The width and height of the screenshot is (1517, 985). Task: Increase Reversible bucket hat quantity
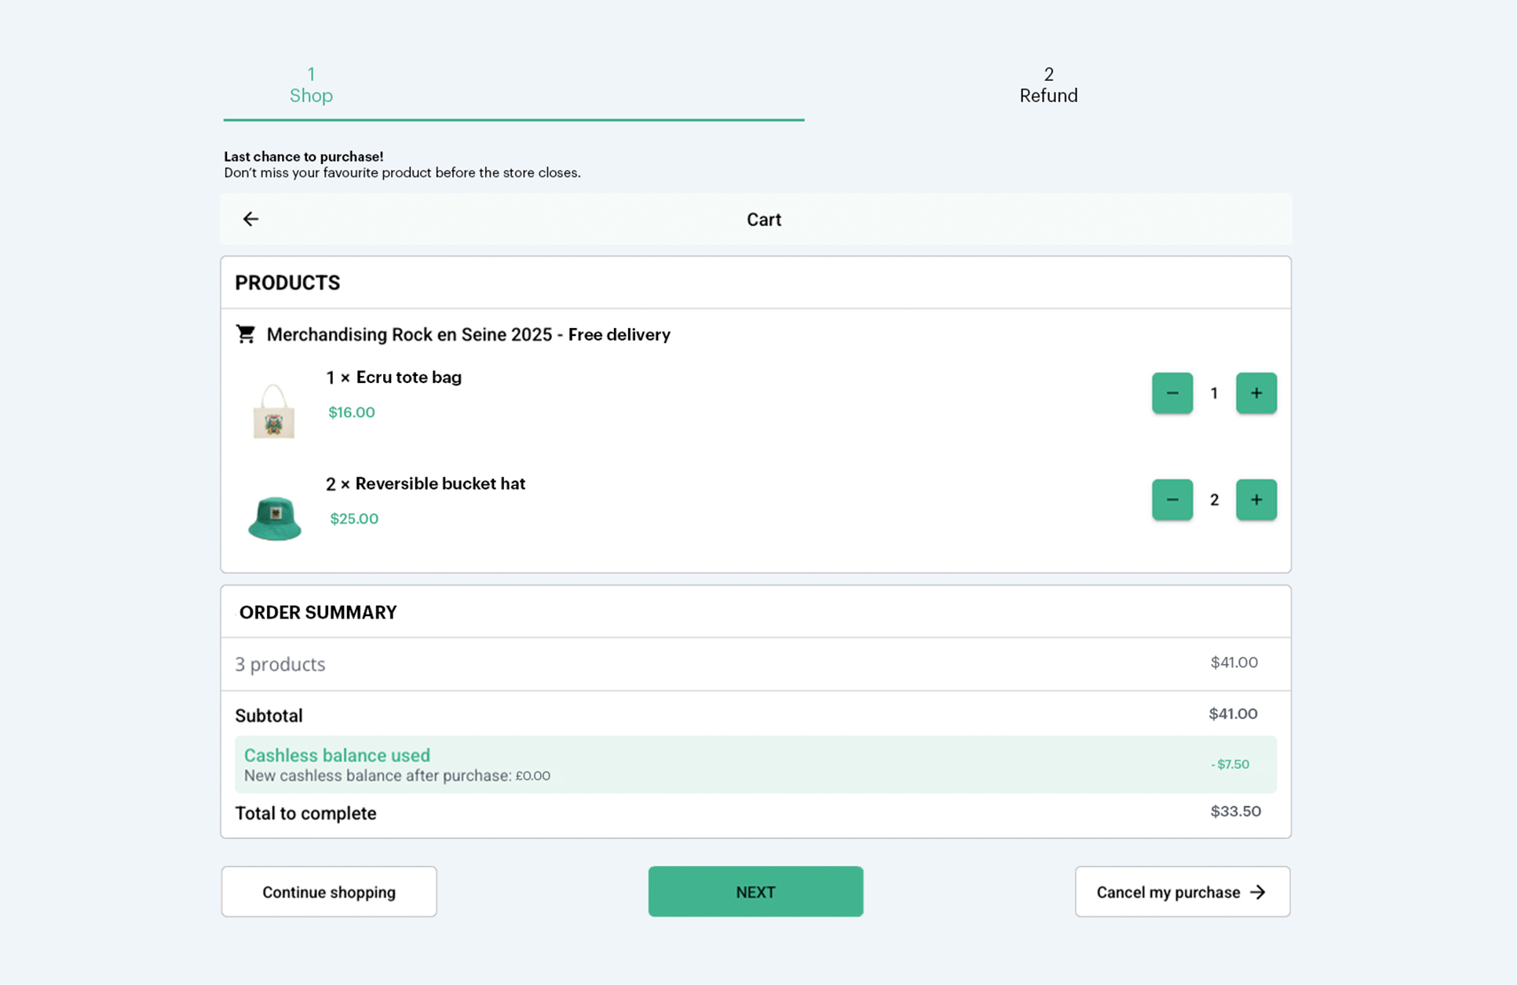pyautogui.click(x=1256, y=500)
